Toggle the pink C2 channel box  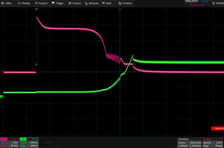(x=9, y=142)
